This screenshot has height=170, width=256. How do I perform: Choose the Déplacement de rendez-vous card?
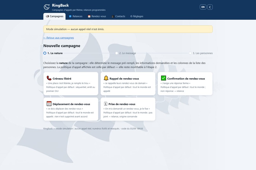click(71, 109)
